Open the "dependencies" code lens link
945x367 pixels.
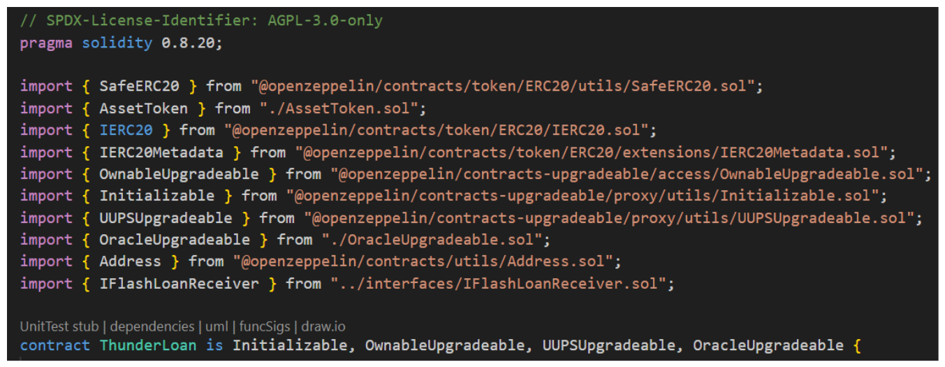152,326
